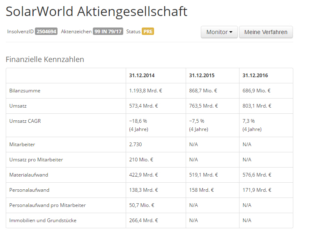Click the value 266,4 Mrd. €
The image size is (320, 232).
point(143,221)
